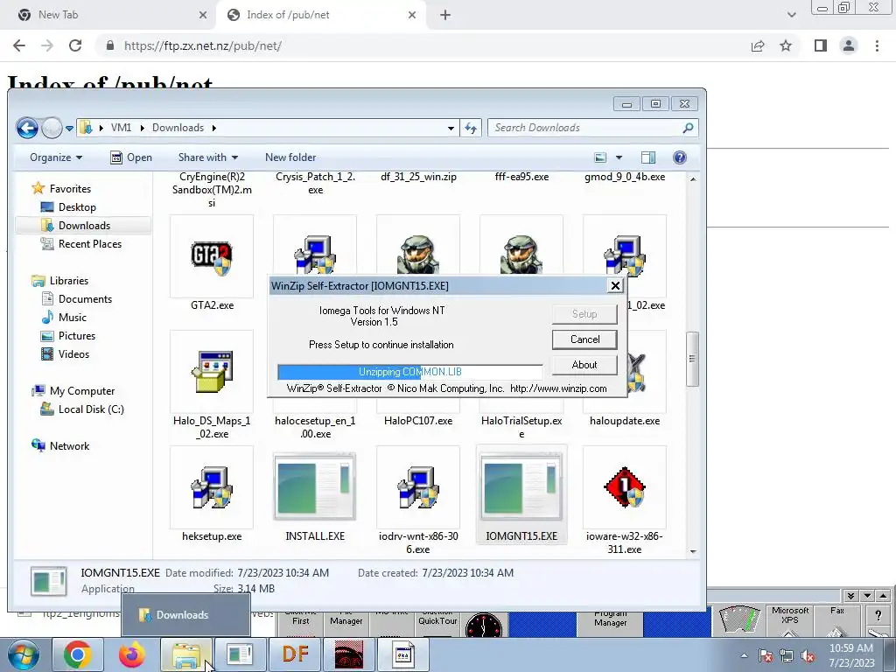Click About in WinZip Self-Extractor
Viewport: 896px width, 672px height.
pyautogui.click(x=584, y=365)
